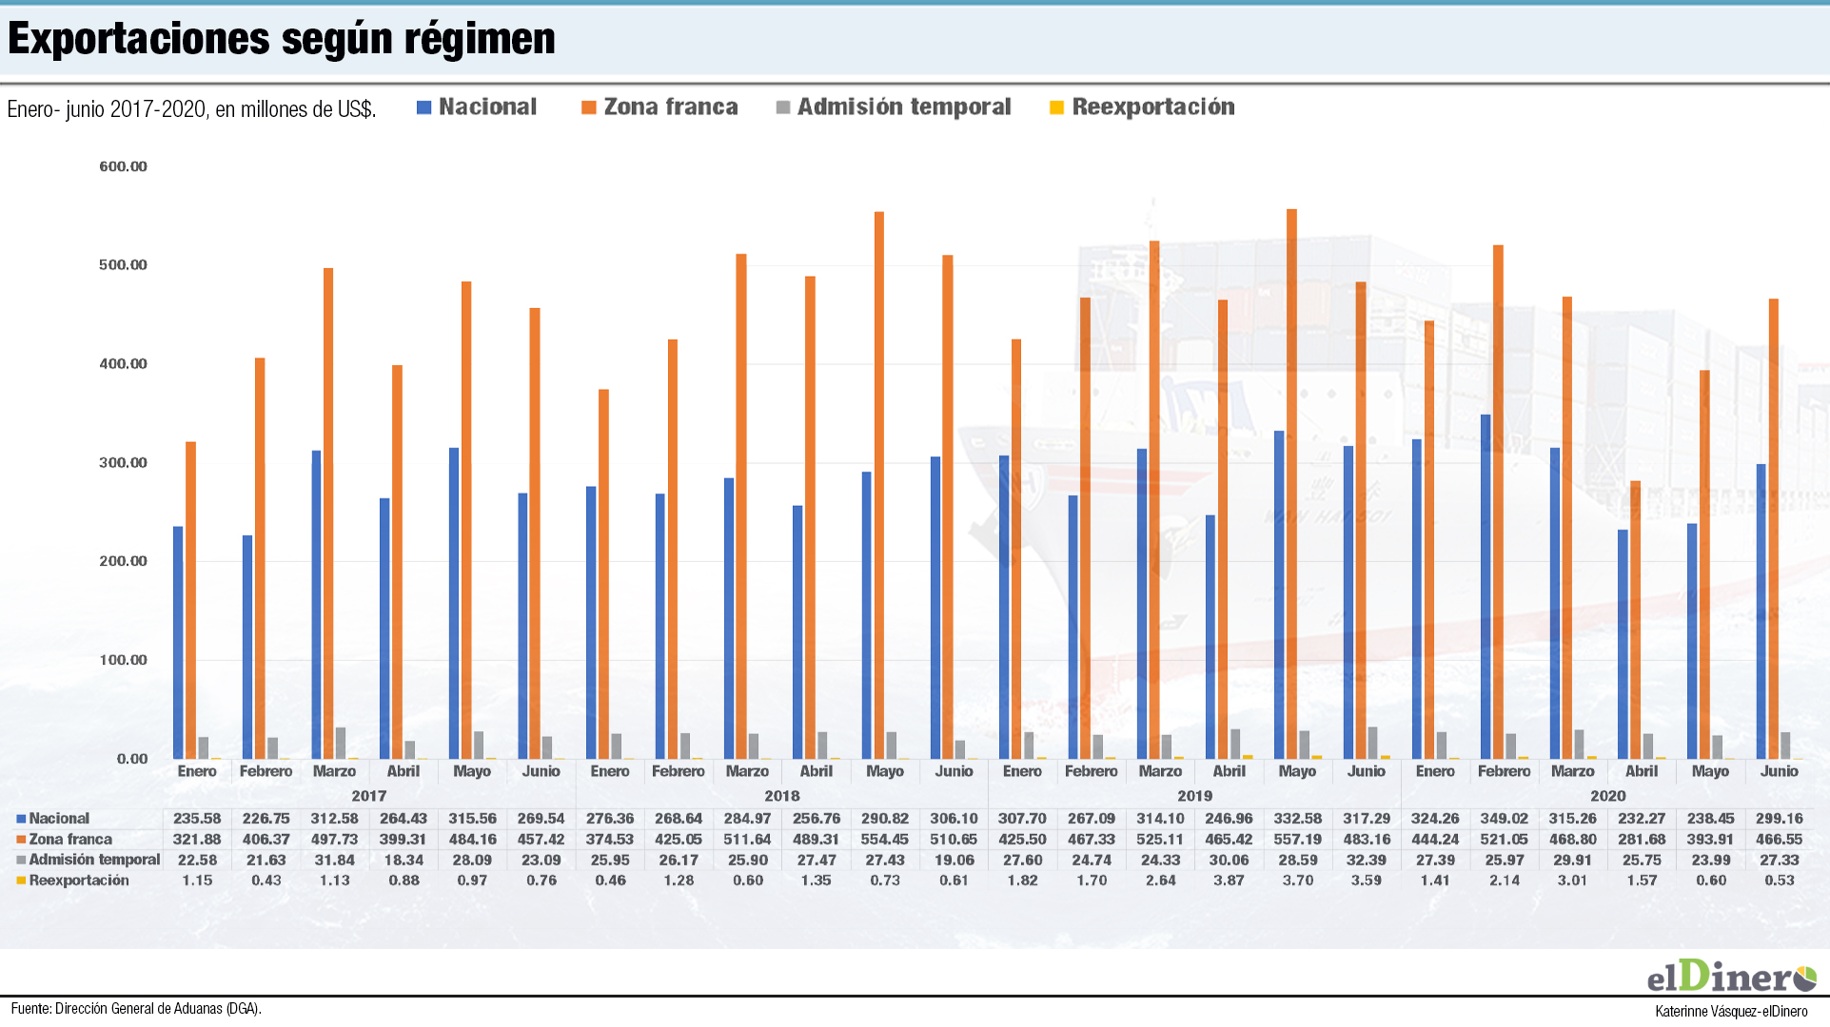Click the yellow Reexportación legend square

pyautogui.click(x=1056, y=107)
